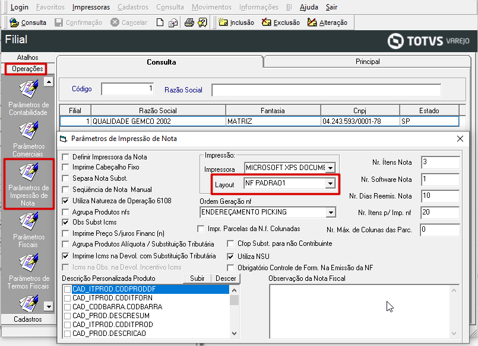Click Nr. Ítens Nota field

tap(440, 162)
